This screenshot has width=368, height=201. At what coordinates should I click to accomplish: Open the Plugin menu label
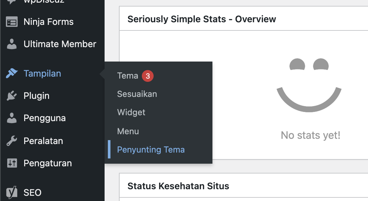[36, 96]
